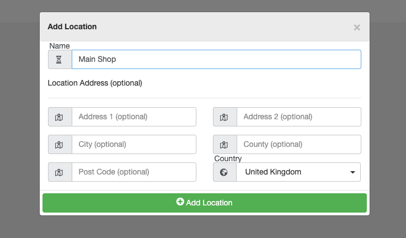The image size is (406, 238).
Task: Click the map icon beside Post Code field
Action: tap(60, 172)
